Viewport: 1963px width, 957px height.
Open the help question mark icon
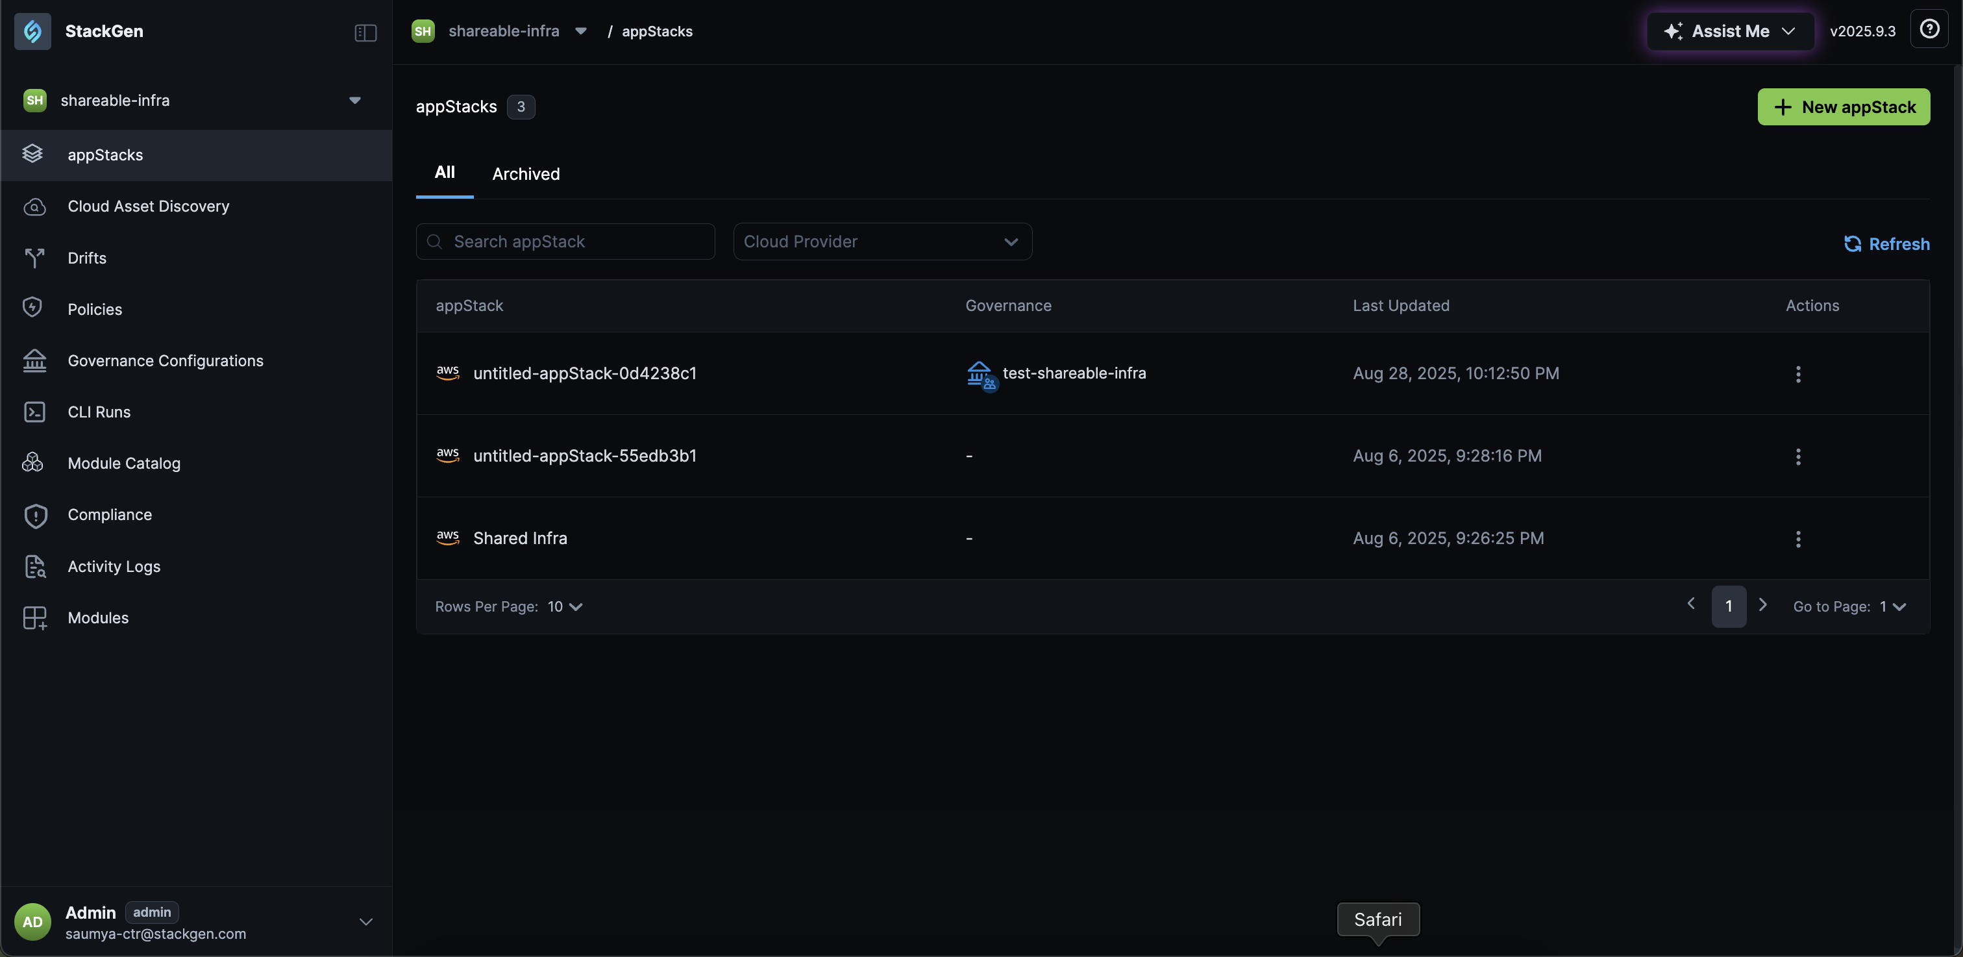1929,30
